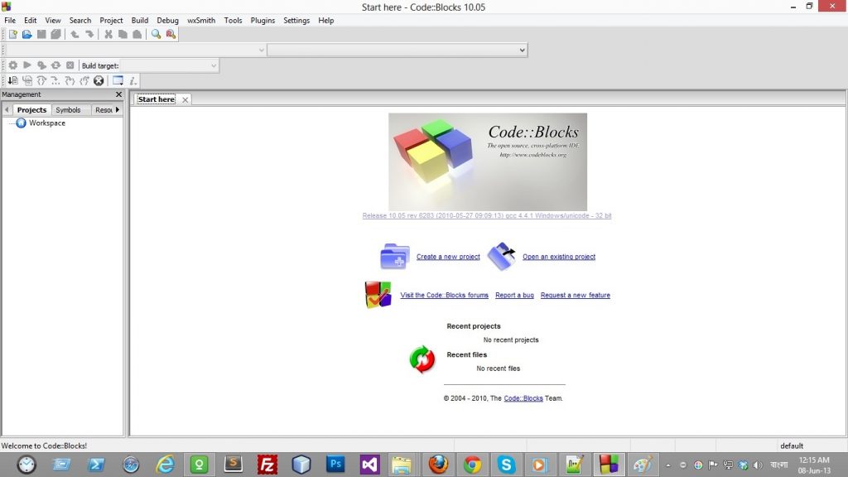Viewport: 848px width, 477px height.
Task: Follow the Report a bug link
Action: point(514,296)
